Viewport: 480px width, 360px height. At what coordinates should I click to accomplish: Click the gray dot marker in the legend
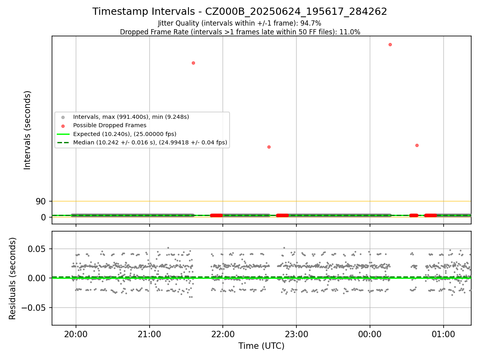[x=63, y=117]
